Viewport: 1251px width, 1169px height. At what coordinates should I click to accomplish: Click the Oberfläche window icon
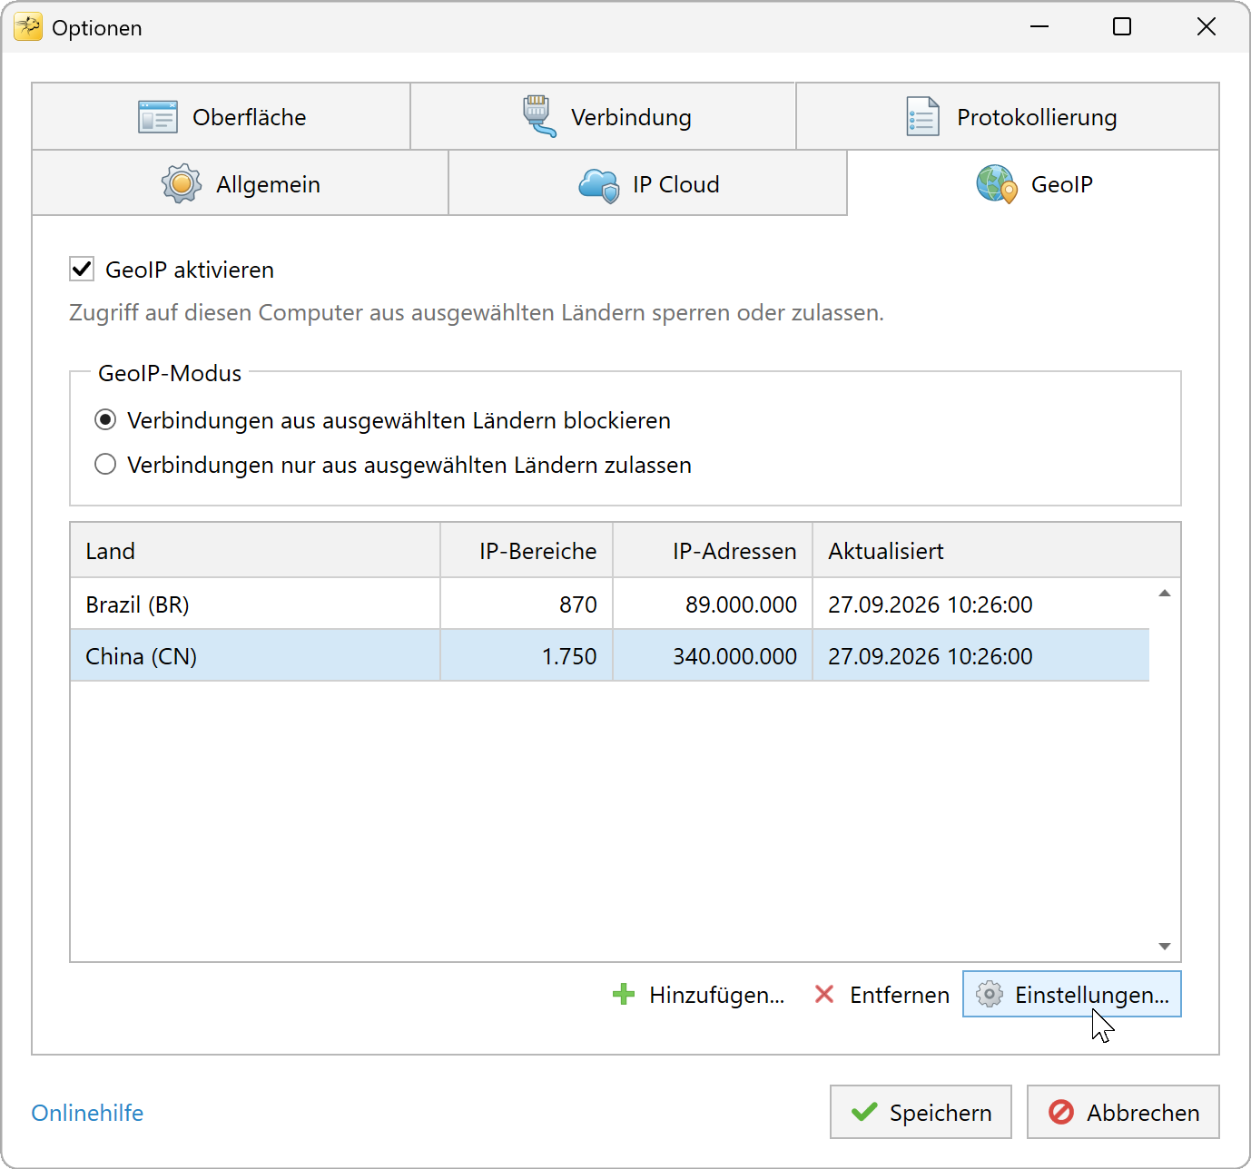point(158,117)
